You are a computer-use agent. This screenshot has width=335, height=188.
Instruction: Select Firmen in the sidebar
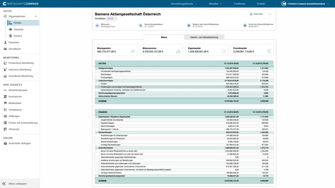(x=23, y=23)
